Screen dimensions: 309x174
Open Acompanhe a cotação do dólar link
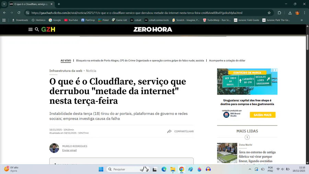[227, 61]
